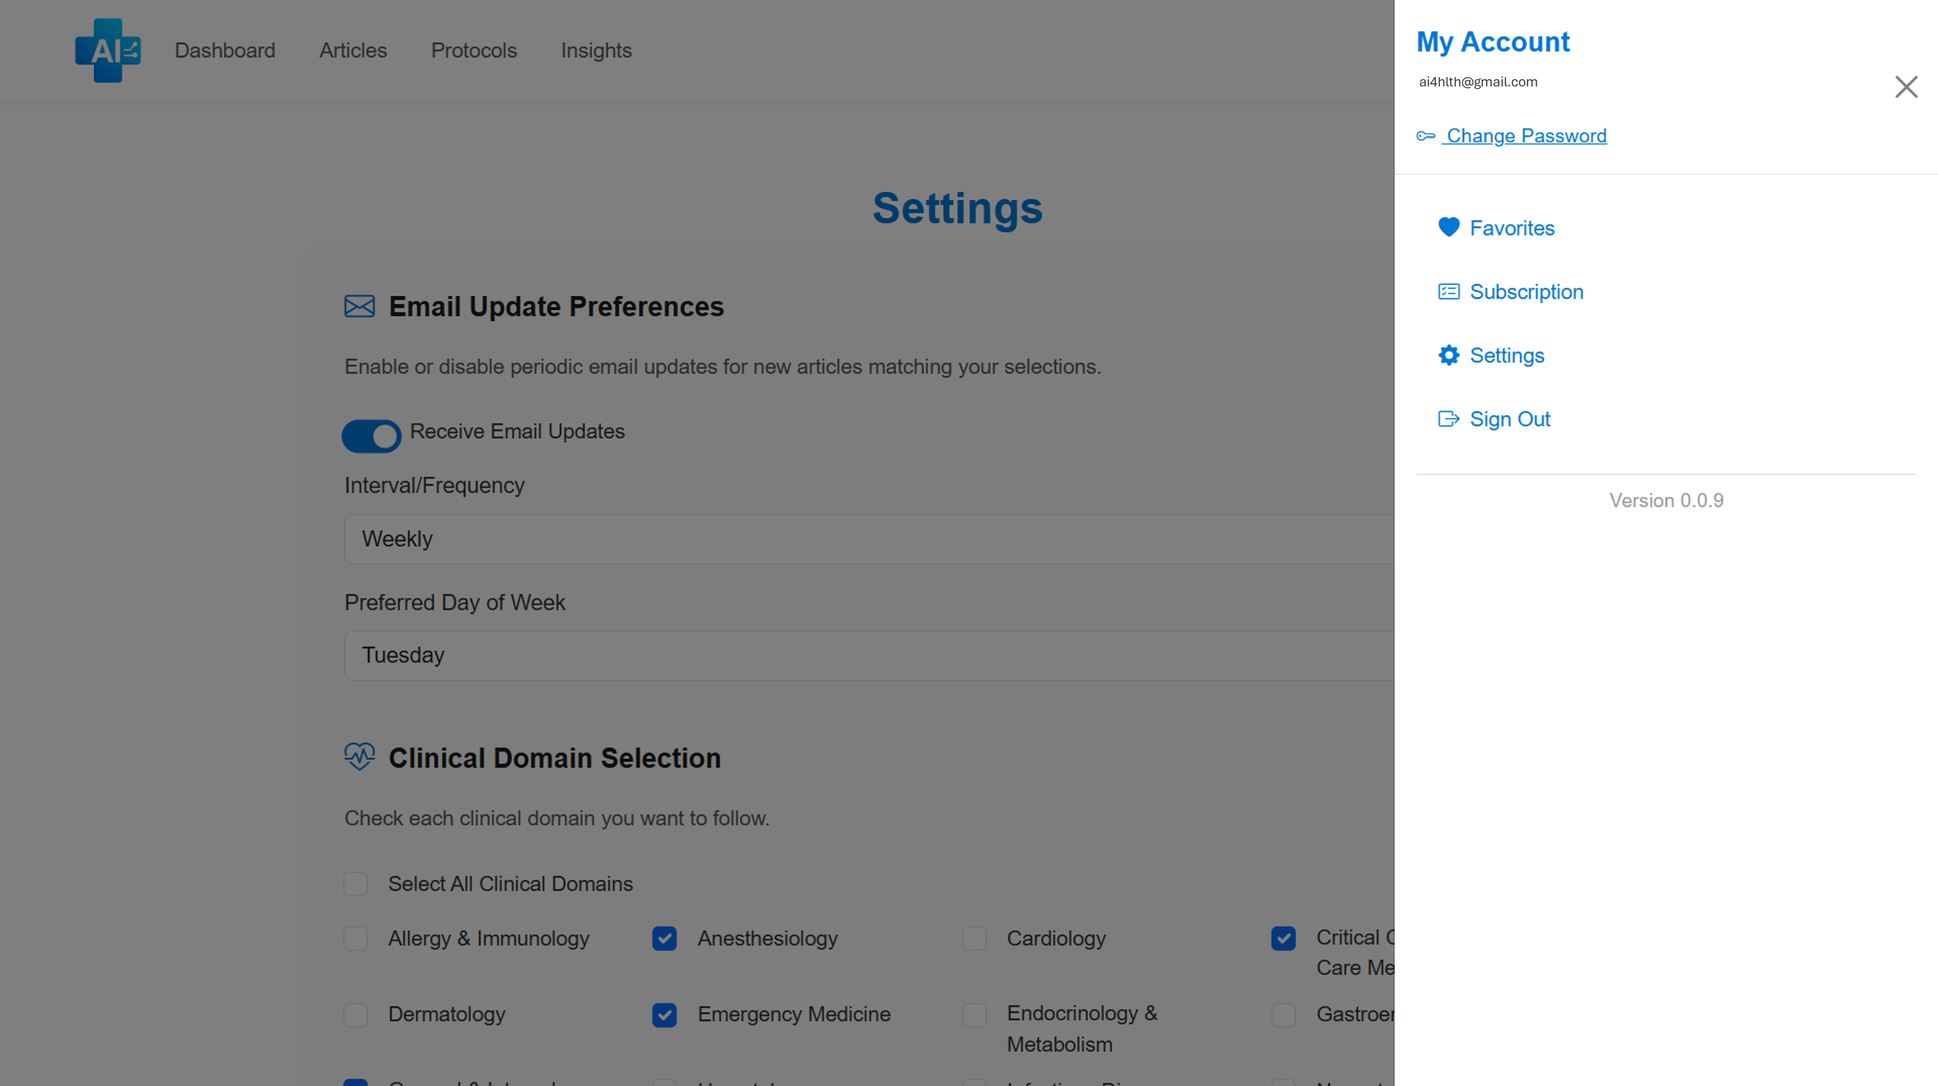
Task: Go to Settings from account menu
Action: (x=1507, y=355)
